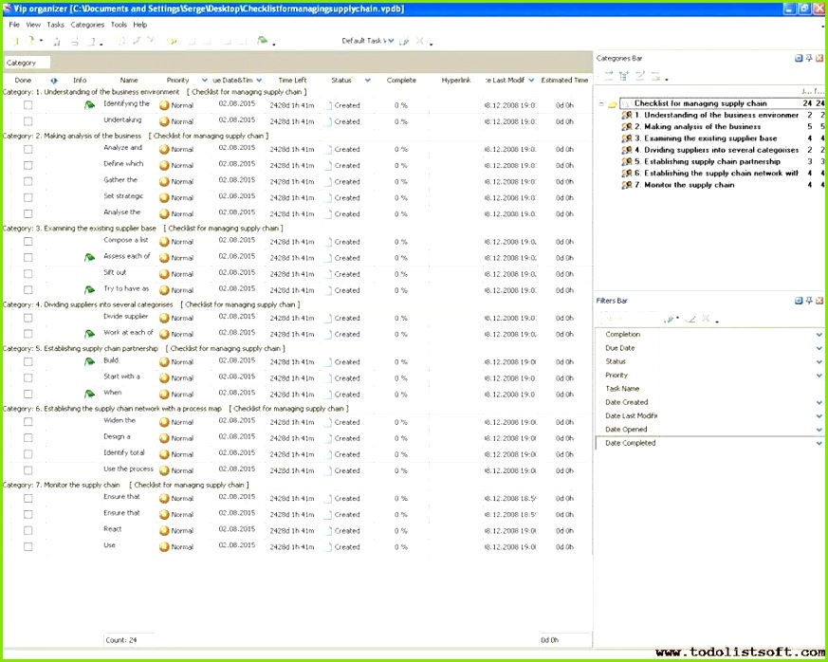The width and height of the screenshot is (828, 662).
Task: Click the pin icon in Filters Bar header
Action: [x=809, y=301]
